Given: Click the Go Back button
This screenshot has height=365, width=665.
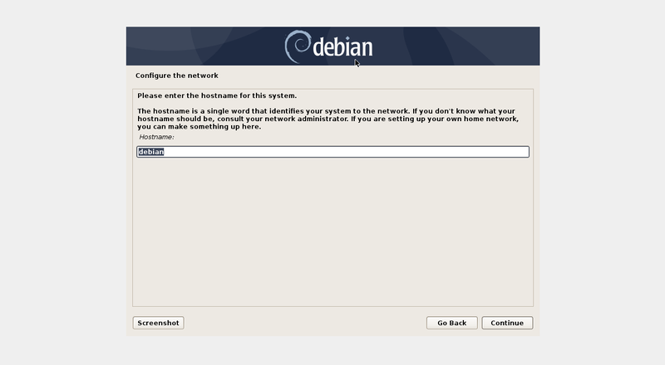Looking at the screenshot, I should (x=451, y=323).
